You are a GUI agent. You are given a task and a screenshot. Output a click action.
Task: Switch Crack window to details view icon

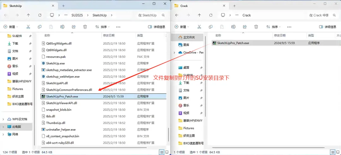point(333,152)
